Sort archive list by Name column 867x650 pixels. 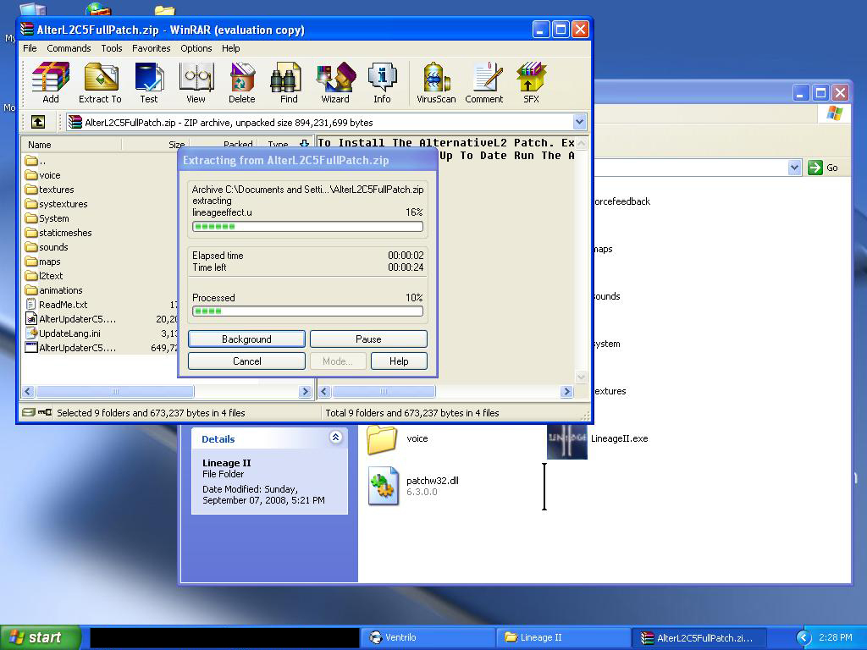(x=71, y=144)
